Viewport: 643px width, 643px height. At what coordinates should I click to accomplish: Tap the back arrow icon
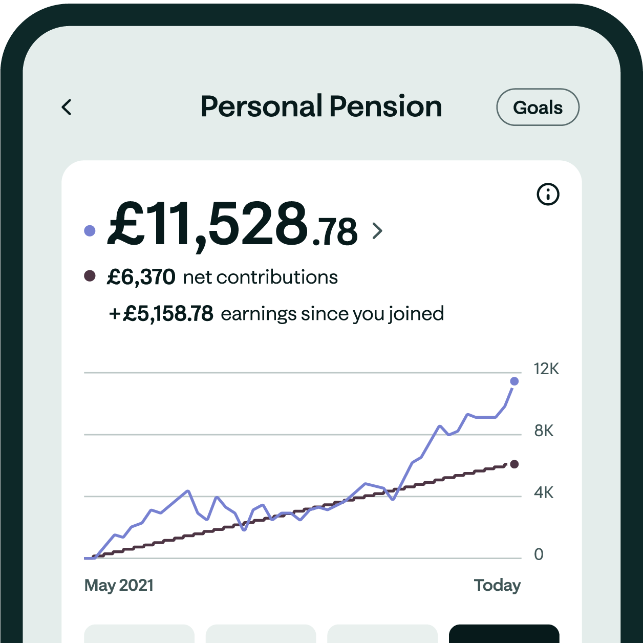(67, 107)
